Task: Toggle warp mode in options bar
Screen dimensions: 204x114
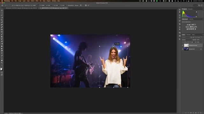Action: [x=81, y=5]
